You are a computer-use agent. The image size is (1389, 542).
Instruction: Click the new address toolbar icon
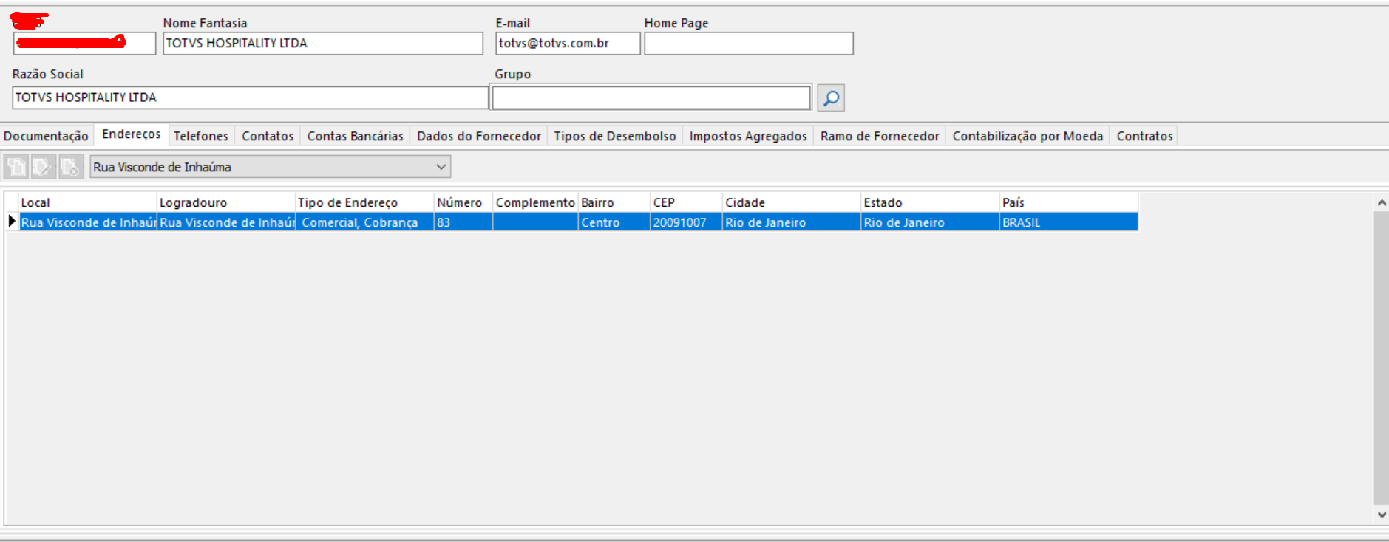(x=16, y=167)
